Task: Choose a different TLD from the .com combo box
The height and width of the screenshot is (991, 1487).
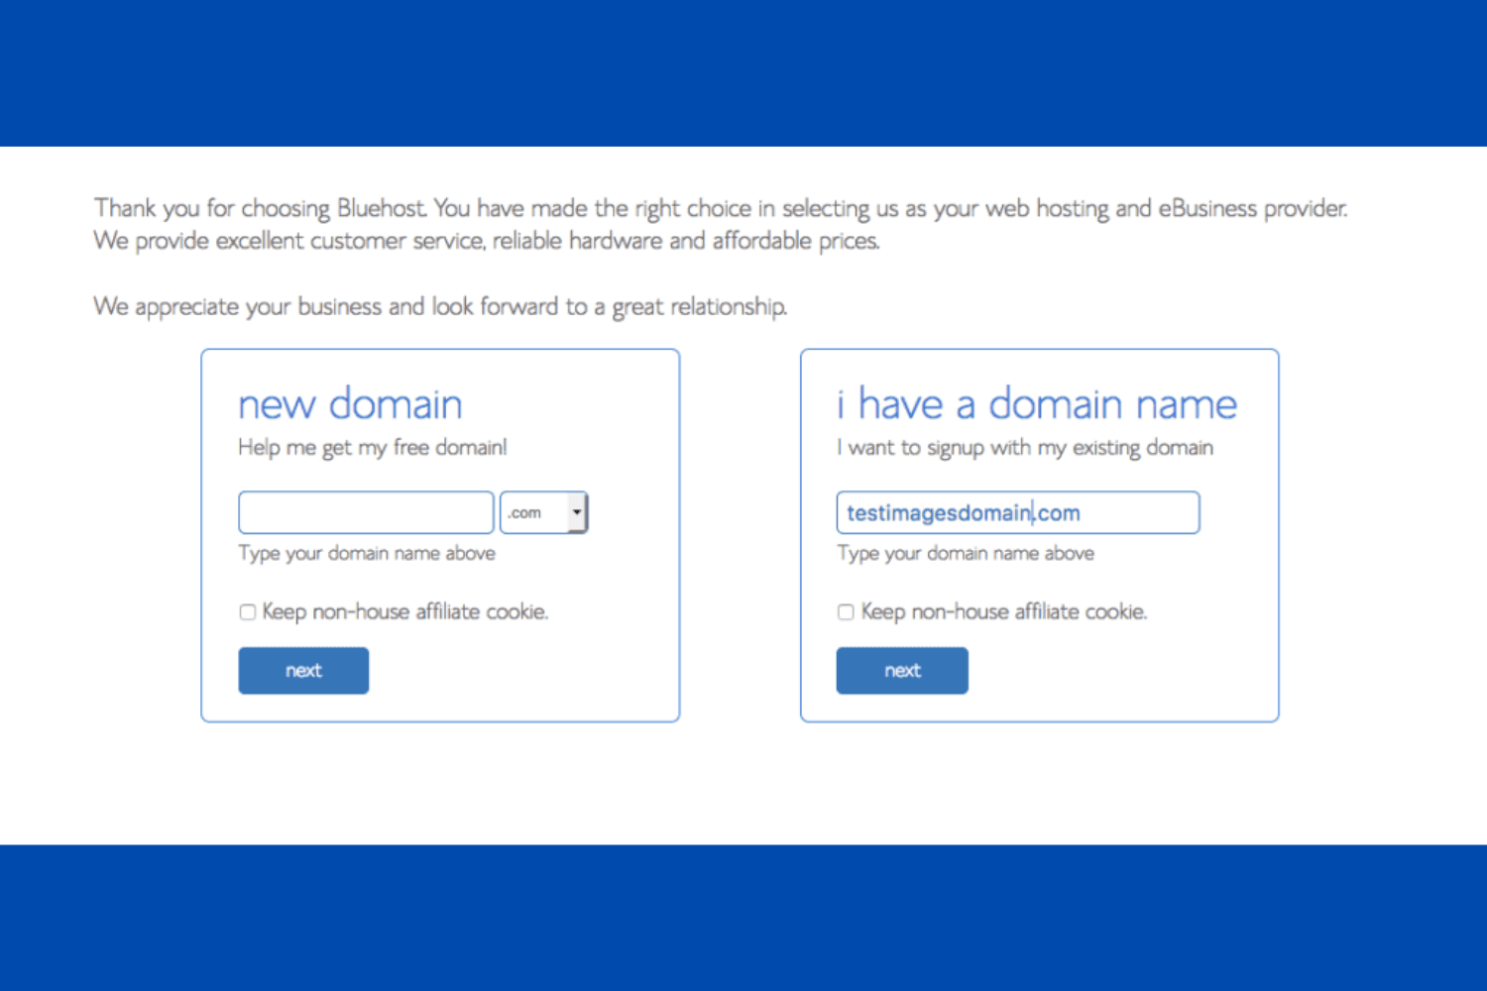Action: 577,512
